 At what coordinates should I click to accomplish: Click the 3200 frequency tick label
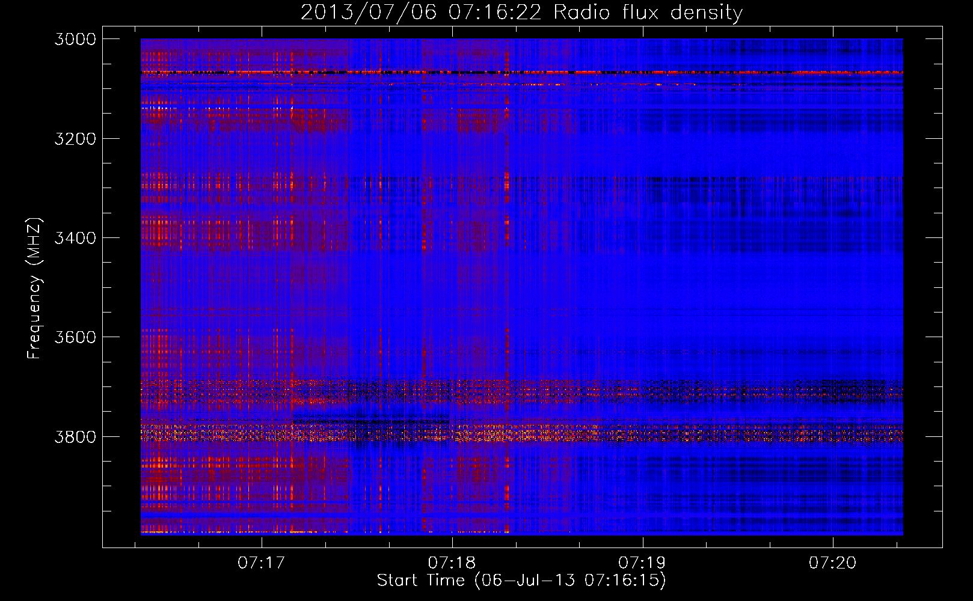coord(75,139)
